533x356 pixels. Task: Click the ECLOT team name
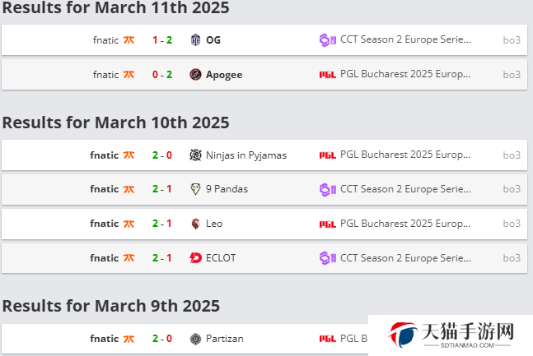pos(221,258)
